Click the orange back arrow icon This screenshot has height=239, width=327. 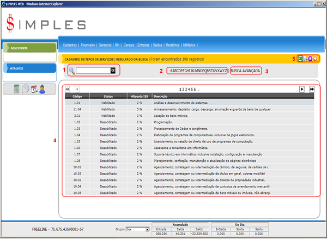pyautogui.click(x=317, y=58)
